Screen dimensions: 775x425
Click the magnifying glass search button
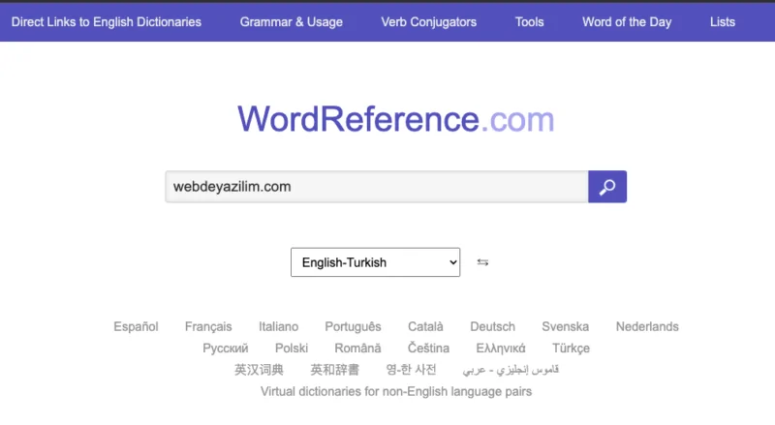tap(607, 187)
